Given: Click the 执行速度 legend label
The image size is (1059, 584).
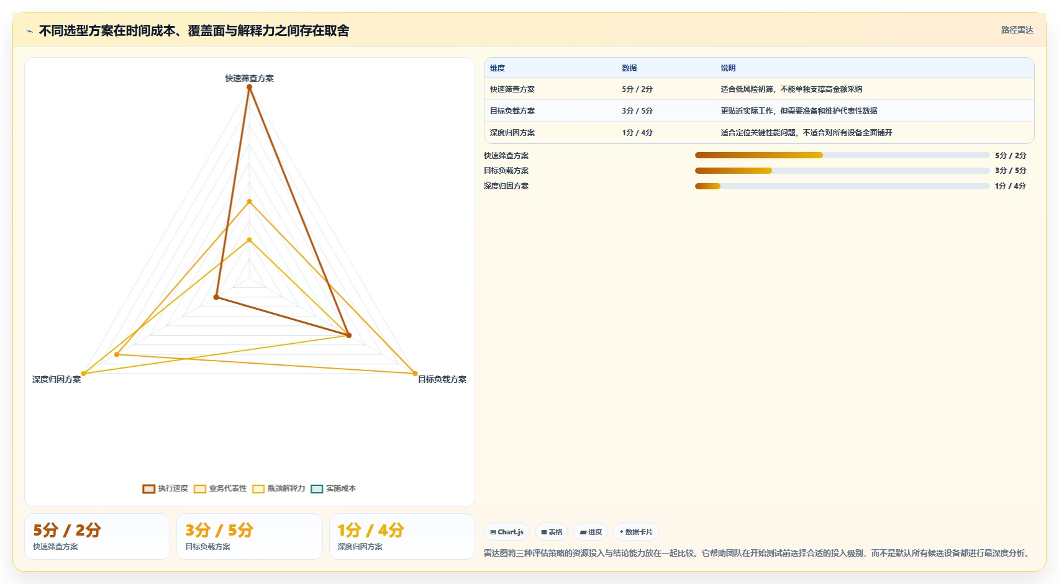Looking at the screenshot, I should (x=173, y=488).
